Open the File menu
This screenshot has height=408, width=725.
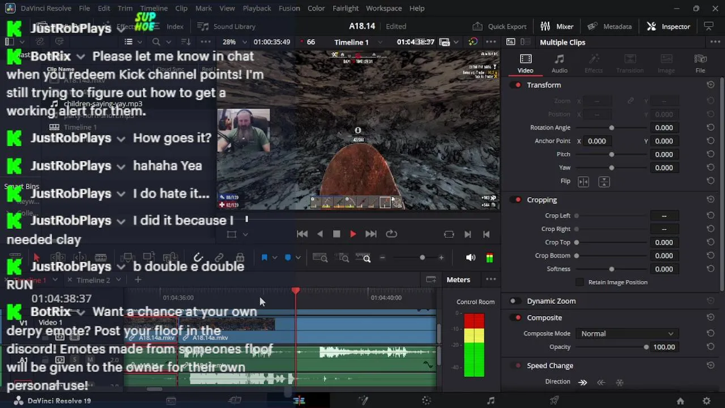[84, 8]
